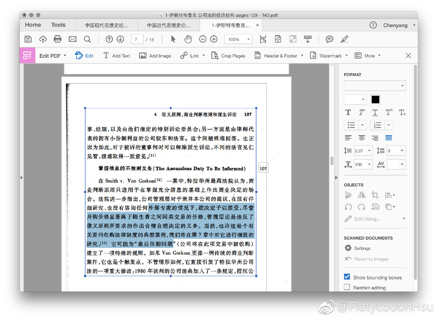Viewport: 437px width, 319px height.
Task: Click the zoom in plus icon
Action: click(x=214, y=39)
